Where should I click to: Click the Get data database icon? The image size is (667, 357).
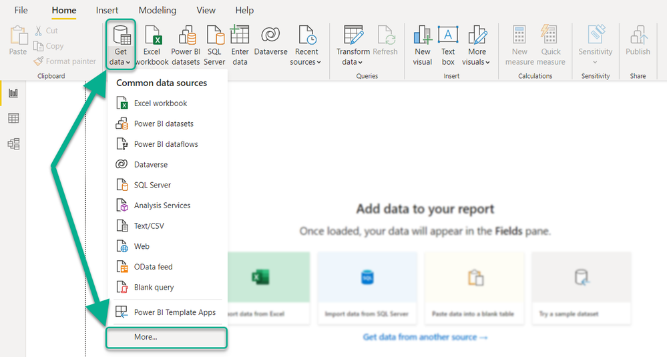pyautogui.click(x=122, y=35)
